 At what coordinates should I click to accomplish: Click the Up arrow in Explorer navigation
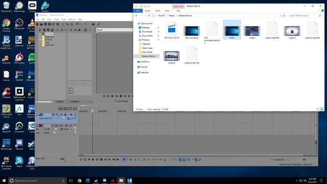pos(149,16)
